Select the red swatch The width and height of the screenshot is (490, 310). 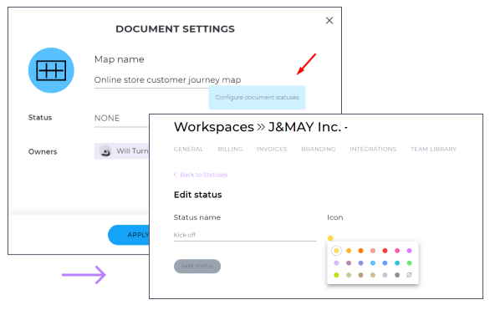pyautogui.click(x=385, y=251)
